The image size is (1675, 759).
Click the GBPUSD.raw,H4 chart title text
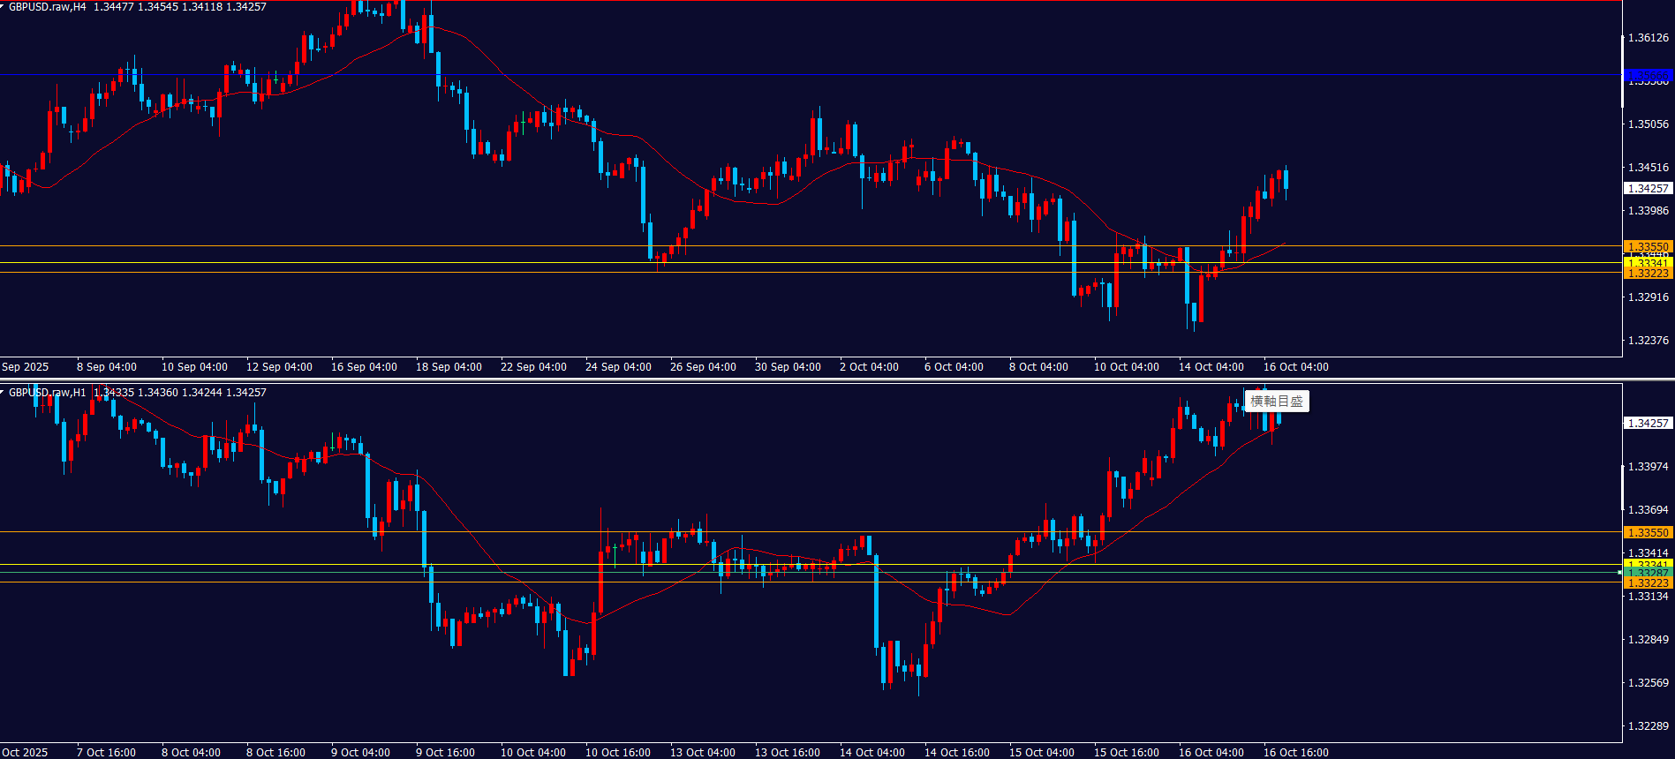[x=48, y=7]
